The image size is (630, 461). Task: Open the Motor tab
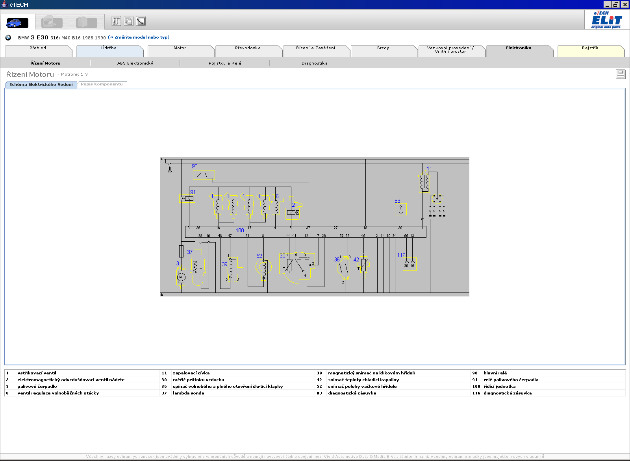coord(180,51)
